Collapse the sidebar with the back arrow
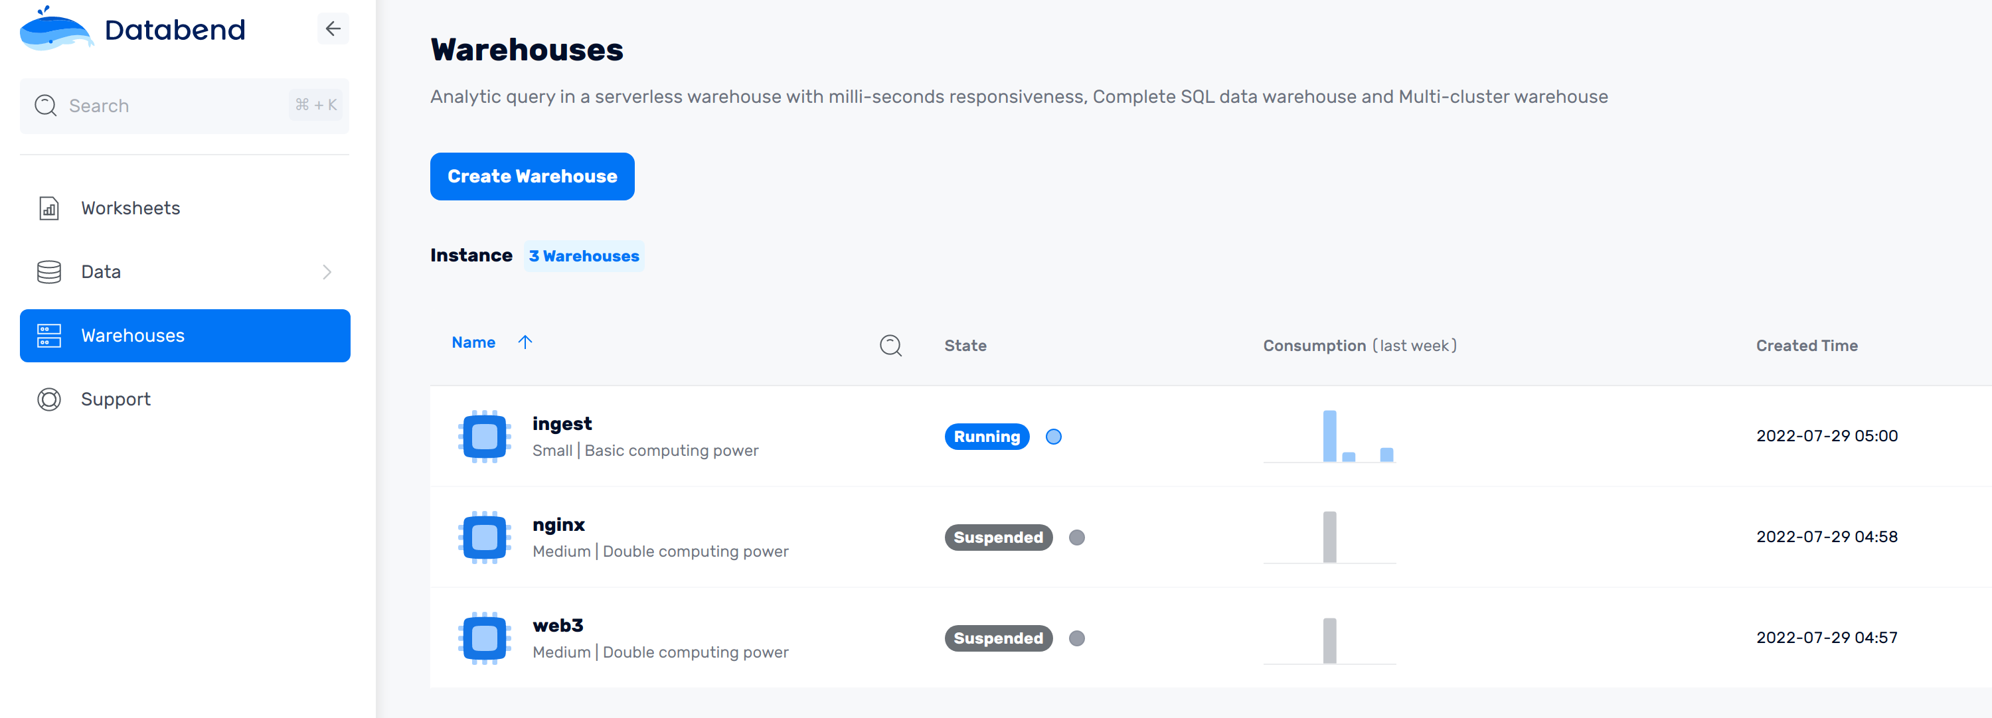This screenshot has width=1992, height=718. coord(333,29)
